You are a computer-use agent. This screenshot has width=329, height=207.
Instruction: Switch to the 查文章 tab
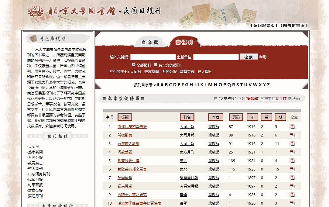pyautogui.click(x=150, y=42)
